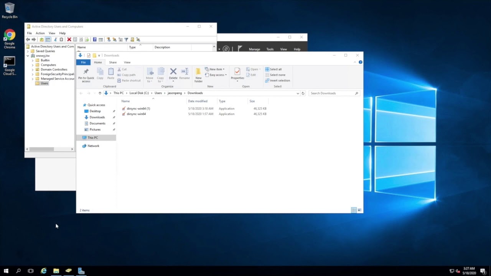Viewport: 491px width, 276px height.
Task: Open the Start menu
Action: click(x=6, y=271)
